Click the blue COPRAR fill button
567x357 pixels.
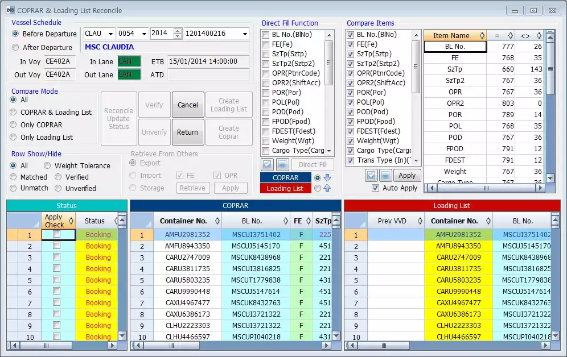pyautogui.click(x=286, y=177)
